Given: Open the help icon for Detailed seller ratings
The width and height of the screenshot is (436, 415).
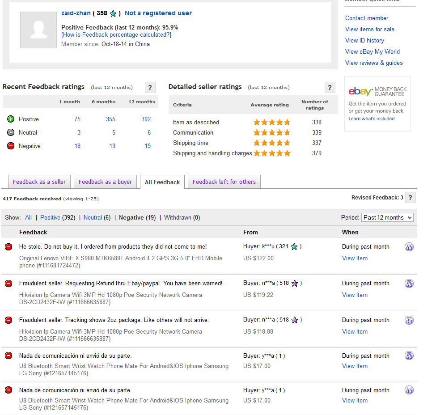Looking at the screenshot, I should pyautogui.click(x=330, y=88).
